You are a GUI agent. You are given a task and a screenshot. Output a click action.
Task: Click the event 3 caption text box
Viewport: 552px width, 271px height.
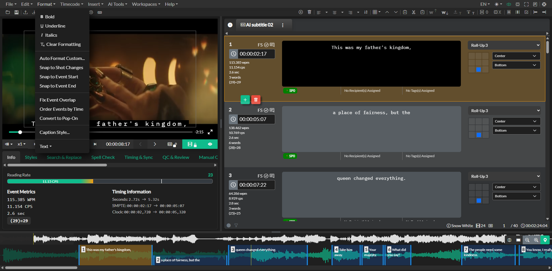[x=371, y=194]
